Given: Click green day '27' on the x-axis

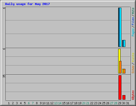Looking at the screenshot, I should pyautogui.click(x=112, y=103).
